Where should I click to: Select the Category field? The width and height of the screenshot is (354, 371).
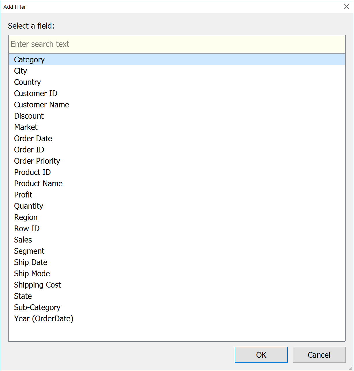click(29, 60)
